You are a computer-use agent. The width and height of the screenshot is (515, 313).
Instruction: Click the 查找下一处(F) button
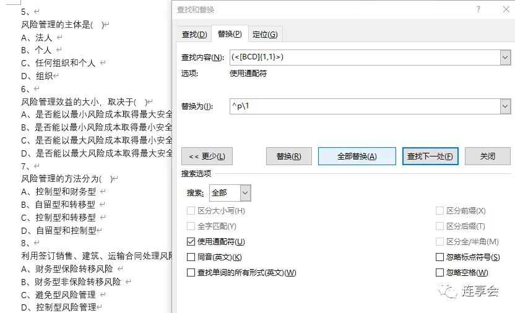(x=430, y=156)
